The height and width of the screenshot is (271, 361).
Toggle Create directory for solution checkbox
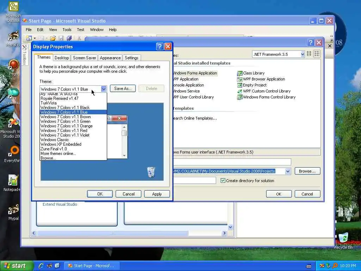pos(223,180)
